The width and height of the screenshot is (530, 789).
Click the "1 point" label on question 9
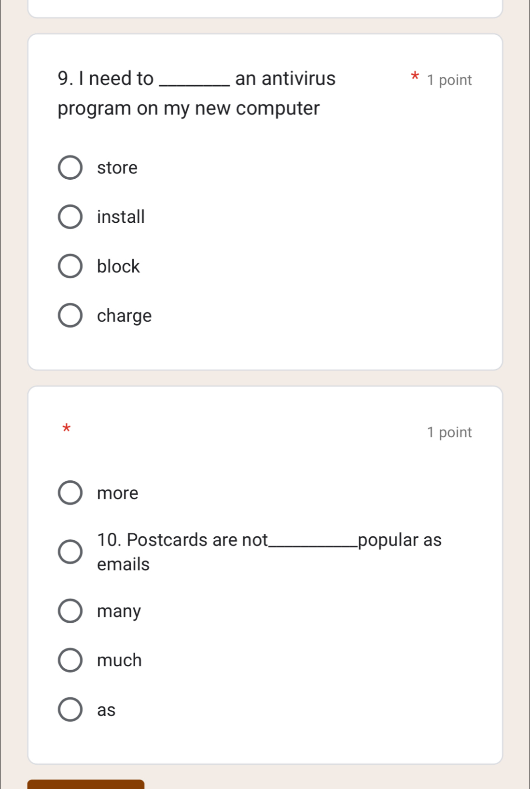click(451, 80)
